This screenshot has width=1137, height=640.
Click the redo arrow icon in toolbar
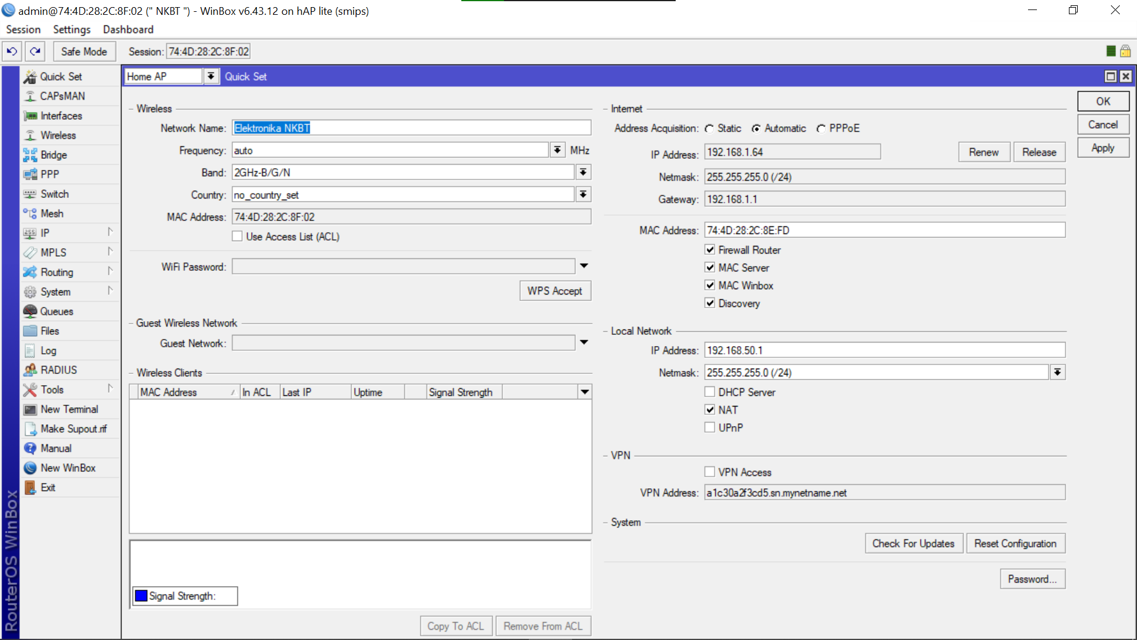coord(36,52)
